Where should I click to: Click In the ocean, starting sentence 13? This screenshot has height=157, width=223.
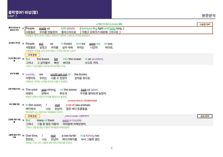pos(34,105)
